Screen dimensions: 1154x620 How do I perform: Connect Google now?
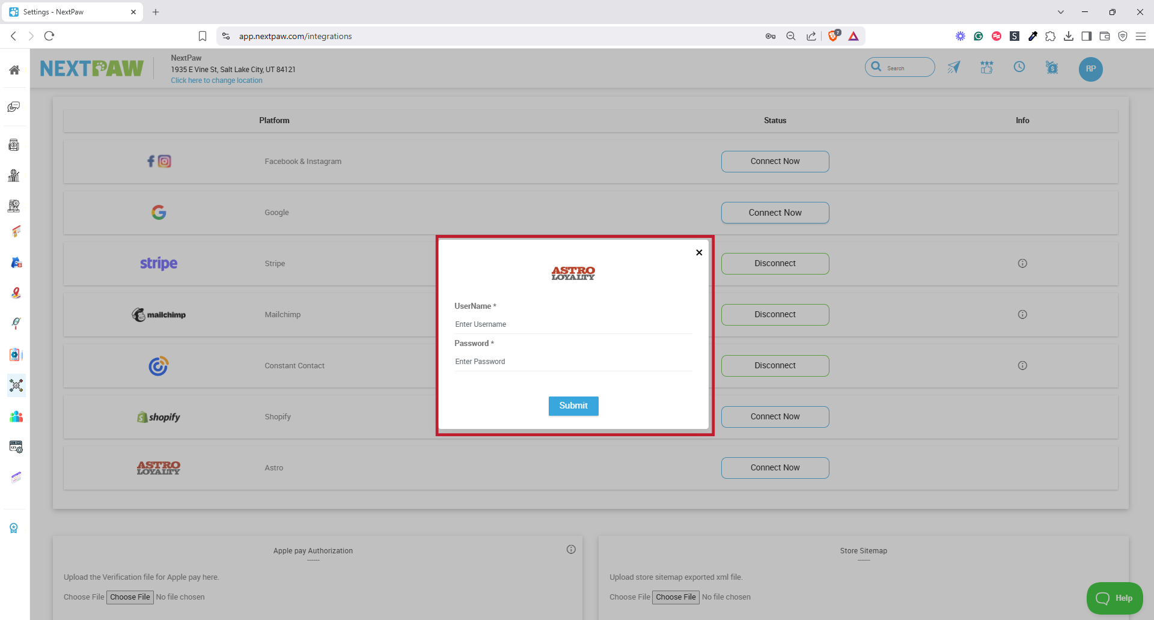click(x=775, y=213)
